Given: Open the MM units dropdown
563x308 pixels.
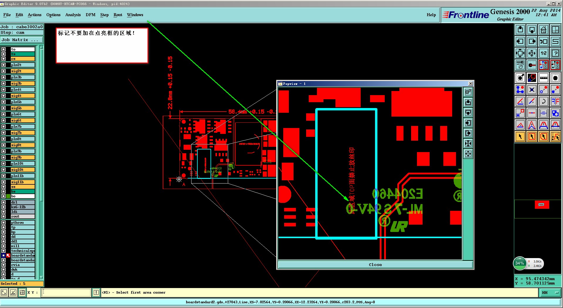Looking at the screenshot, I should click(551, 292).
